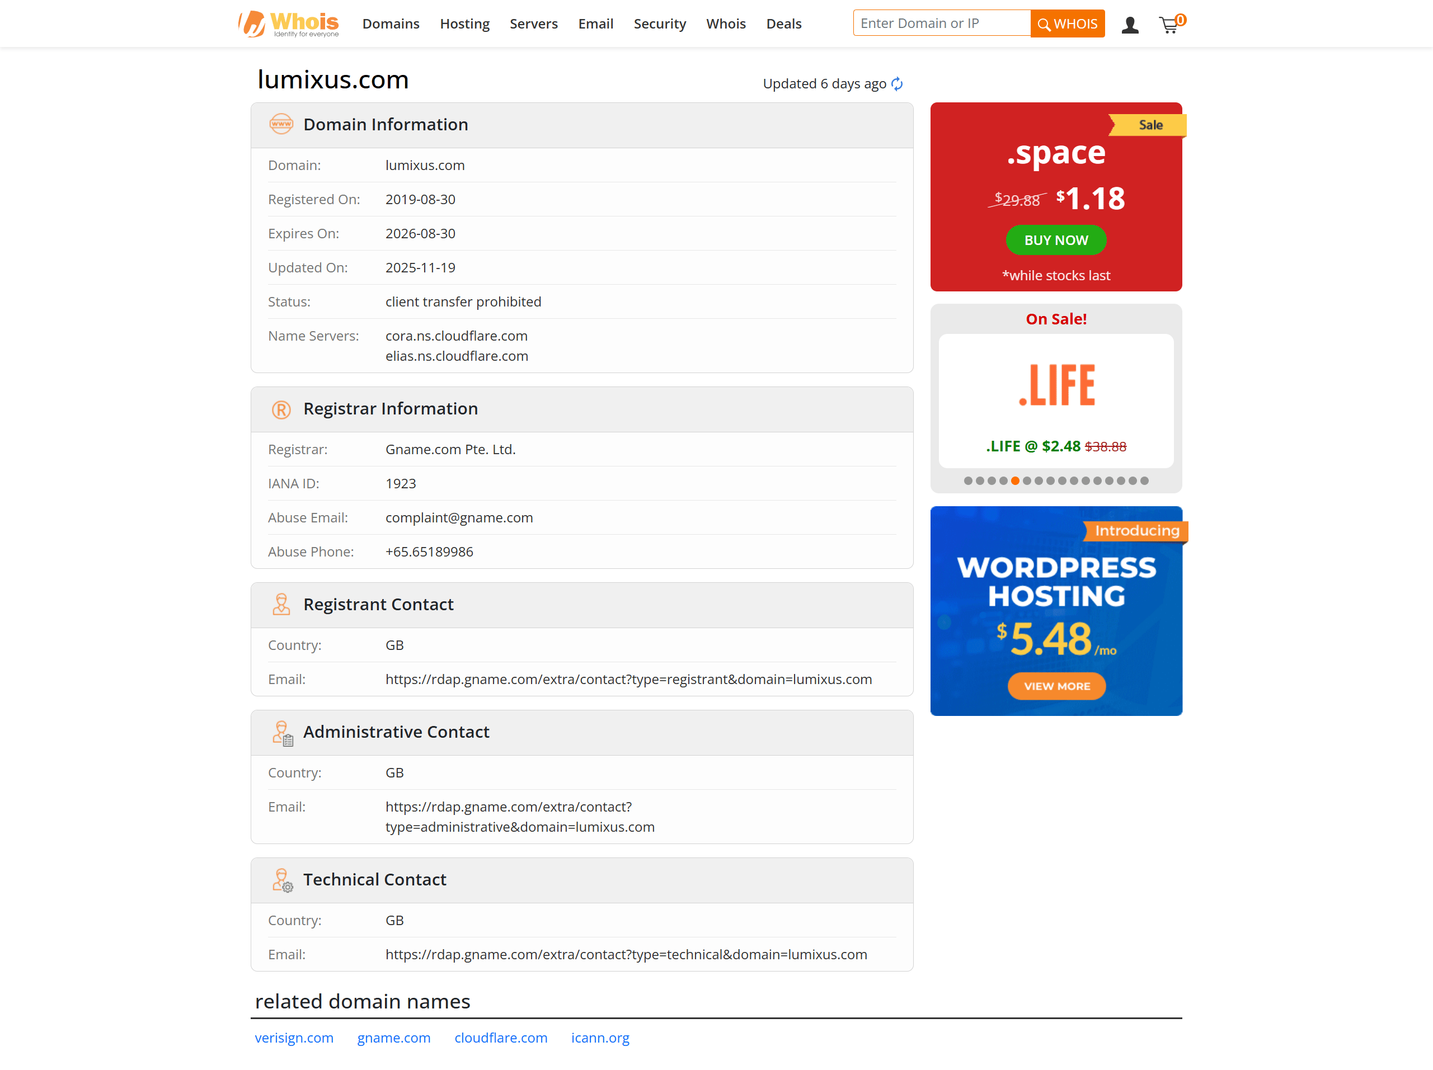Click the Administrative Contact icon
Viewport: 1433px width, 1070px height.
pos(283,733)
